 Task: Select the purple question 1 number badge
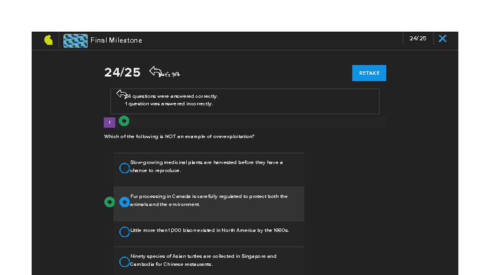(109, 122)
